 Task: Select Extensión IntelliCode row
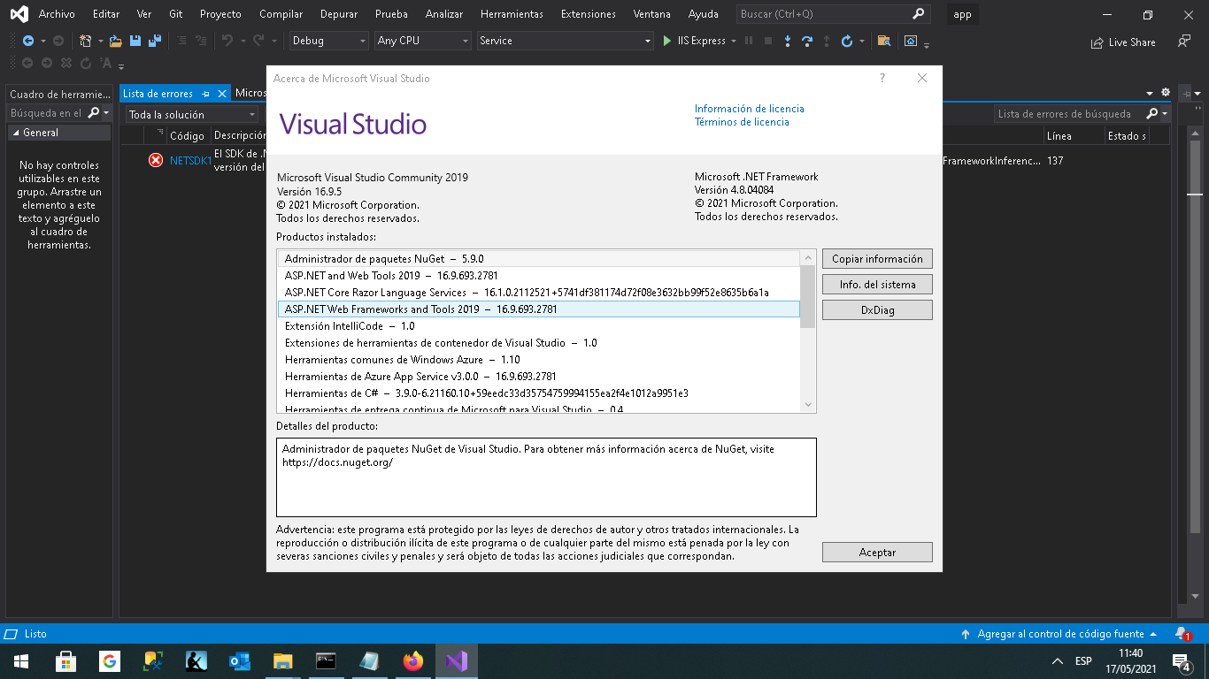(538, 326)
